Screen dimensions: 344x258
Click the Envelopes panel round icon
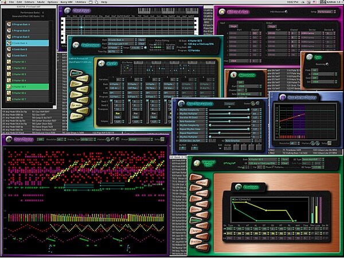click(x=238, y=187)
